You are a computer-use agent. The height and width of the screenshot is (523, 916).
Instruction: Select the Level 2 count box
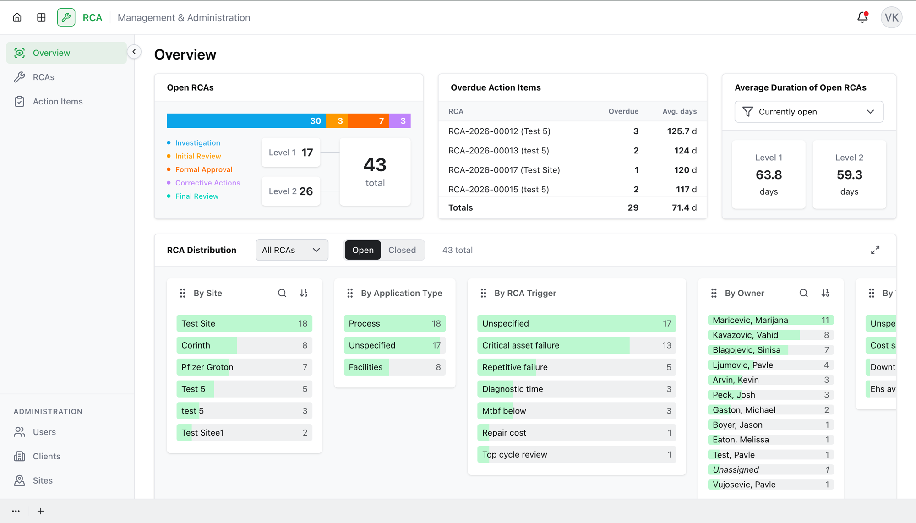(291, 191)
